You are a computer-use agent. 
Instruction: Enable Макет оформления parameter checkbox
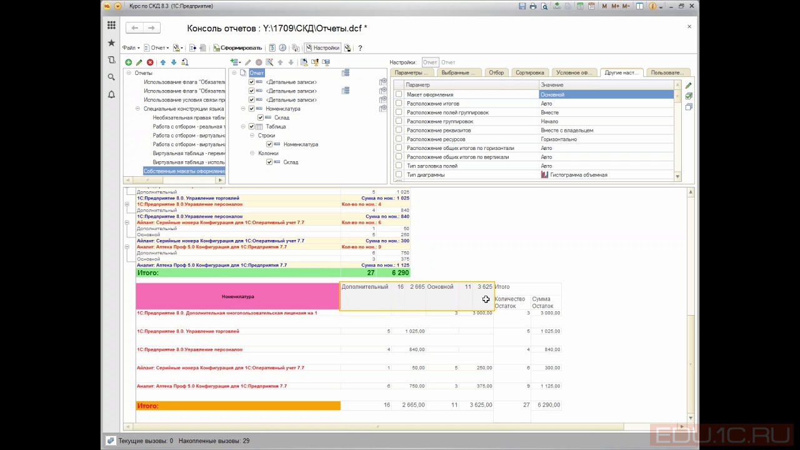(399, 94)
